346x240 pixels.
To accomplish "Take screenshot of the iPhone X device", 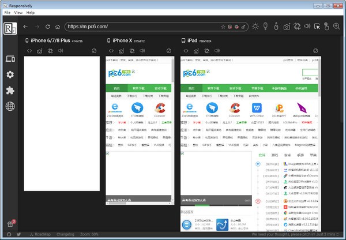I will (122, 51).
